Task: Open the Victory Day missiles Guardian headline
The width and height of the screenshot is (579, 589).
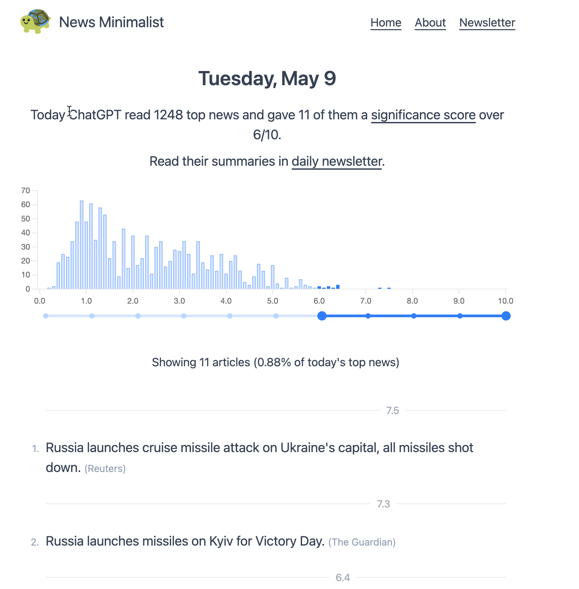Action: 185,541
